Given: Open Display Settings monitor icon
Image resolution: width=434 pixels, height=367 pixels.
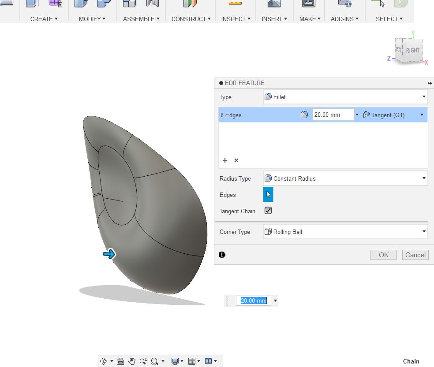Looking at the screenshot, I should point(175,361).
